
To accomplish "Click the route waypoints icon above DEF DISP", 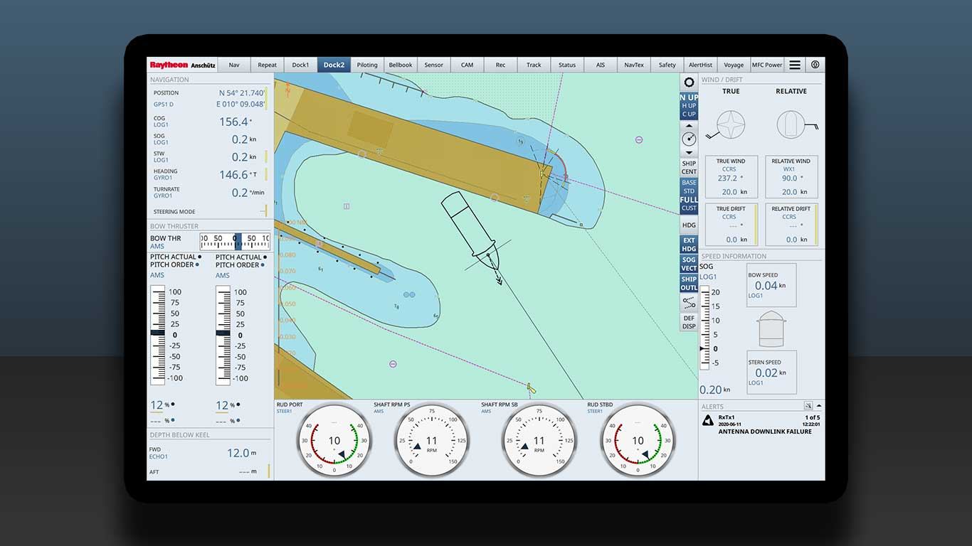I will pos(689,304).
